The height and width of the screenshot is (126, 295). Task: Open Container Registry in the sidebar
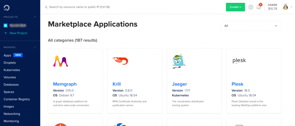coord(17,99)
